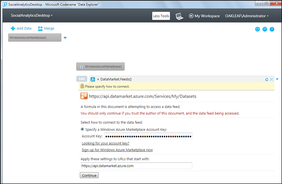282x184 pixels.
Task: Delete the formula with X icon
Action: (x=271, y=79)
